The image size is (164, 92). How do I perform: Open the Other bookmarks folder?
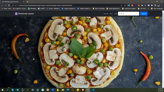[x=157, y=8]
